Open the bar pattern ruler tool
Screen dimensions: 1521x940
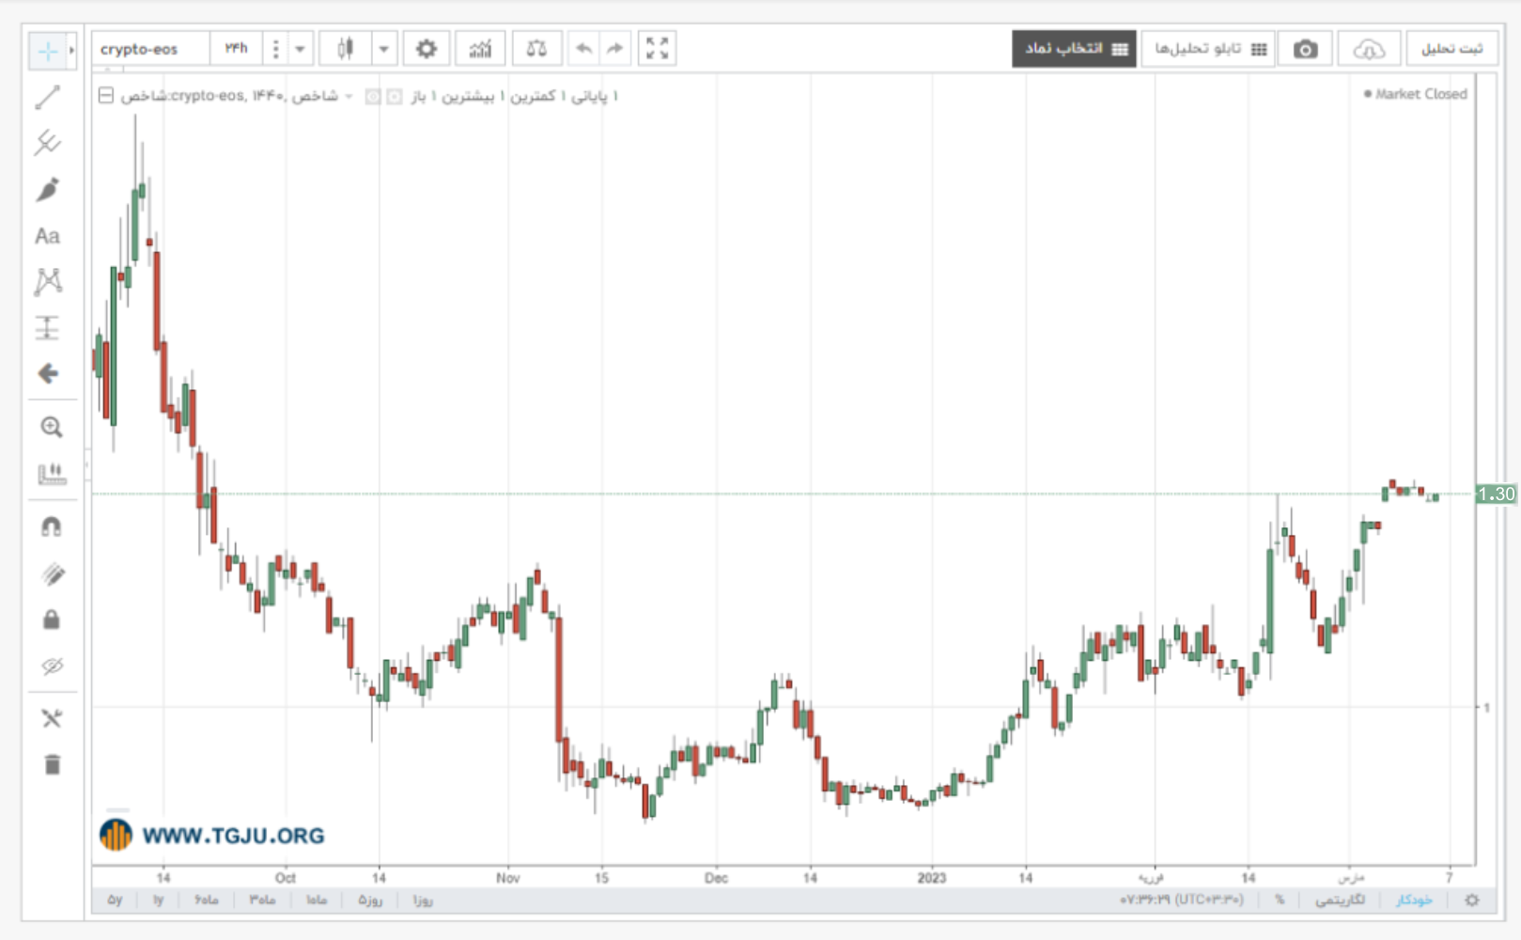pos(52,474)
